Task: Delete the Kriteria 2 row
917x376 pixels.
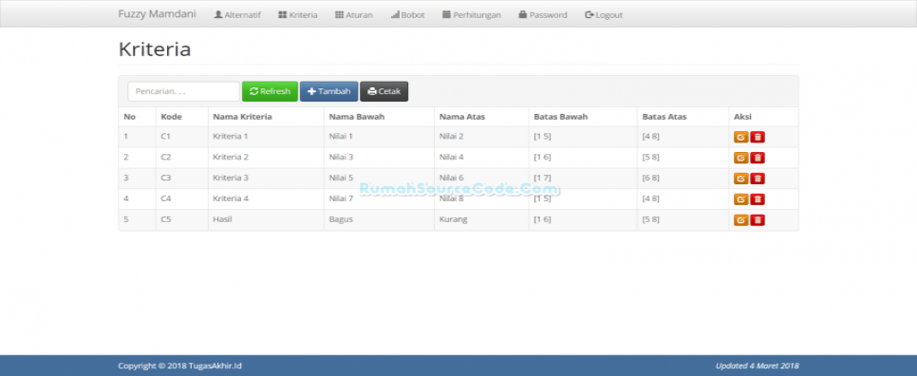Action: pos(758,158)
